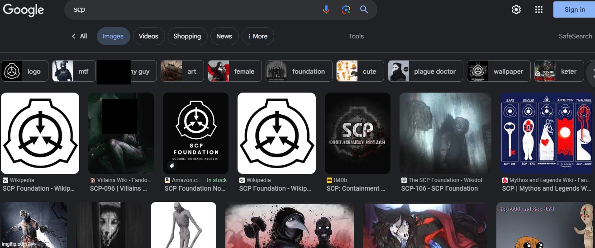Expand the More menu
595x248 pixels.
257,36
